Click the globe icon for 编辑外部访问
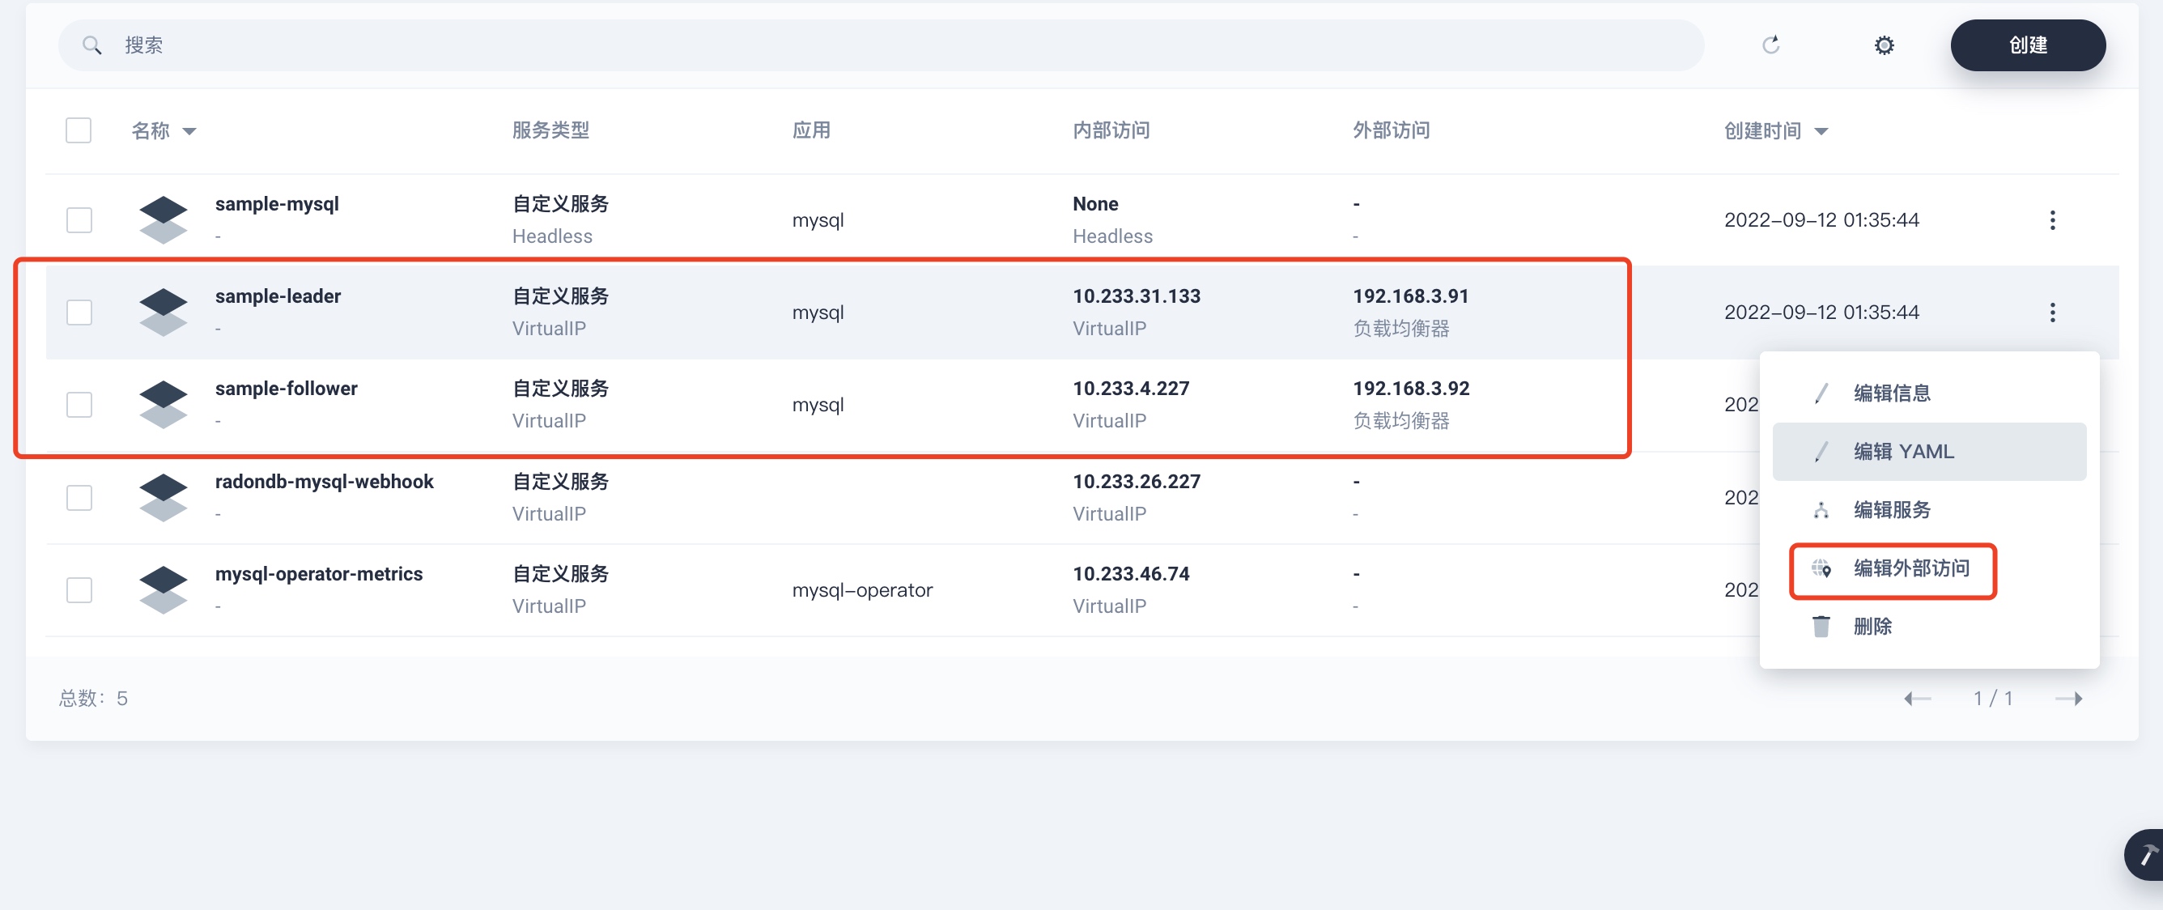Viewport: 2163px width, 910px height. point(1821,568)
